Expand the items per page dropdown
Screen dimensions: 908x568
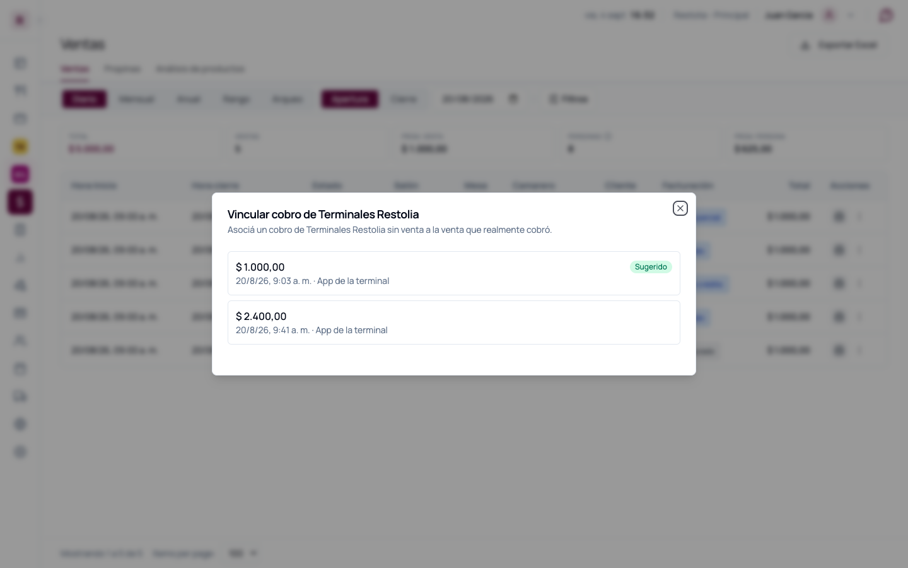pos(243,553)
